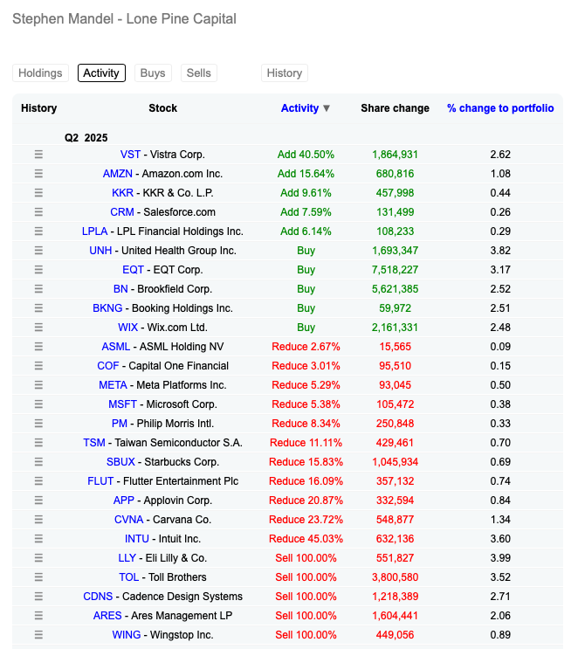Click 'Add 40.50%' activity cell
Viewport: 571px width, 649px height.
306,155
